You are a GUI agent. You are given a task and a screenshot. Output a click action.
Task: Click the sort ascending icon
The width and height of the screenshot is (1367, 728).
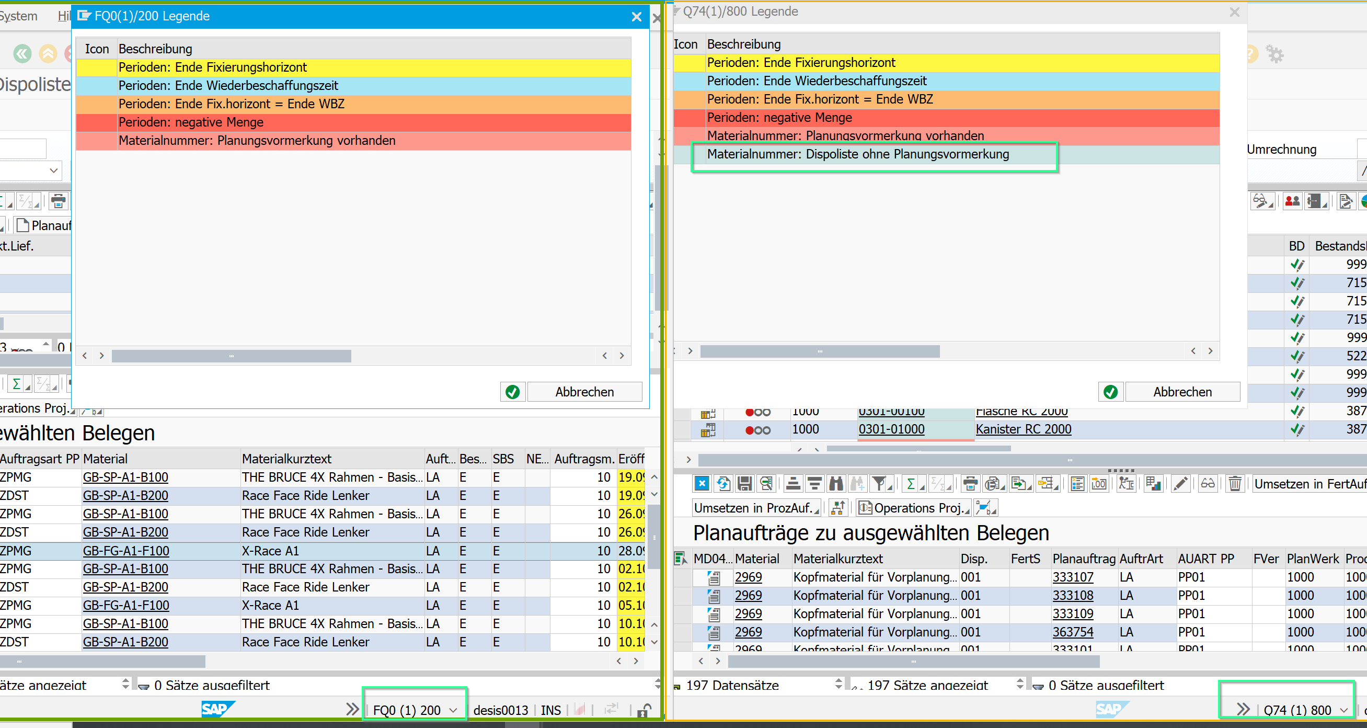click(x=793, y=484)
